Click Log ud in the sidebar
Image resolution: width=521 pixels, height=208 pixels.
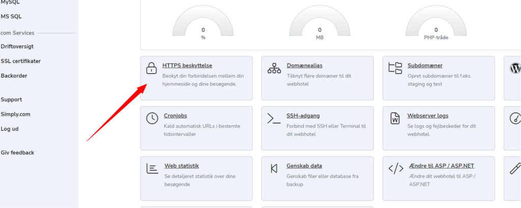(x=10, y=129)
